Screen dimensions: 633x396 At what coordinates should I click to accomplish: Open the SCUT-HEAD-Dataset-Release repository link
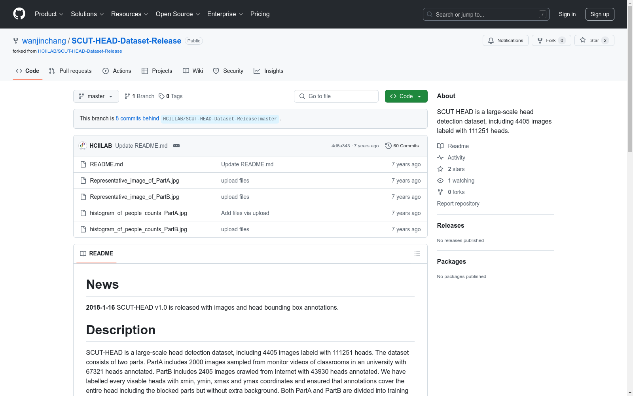[126, 41]
